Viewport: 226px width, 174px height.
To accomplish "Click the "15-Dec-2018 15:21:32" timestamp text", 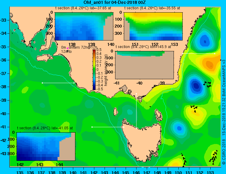I will pos(224,116).
